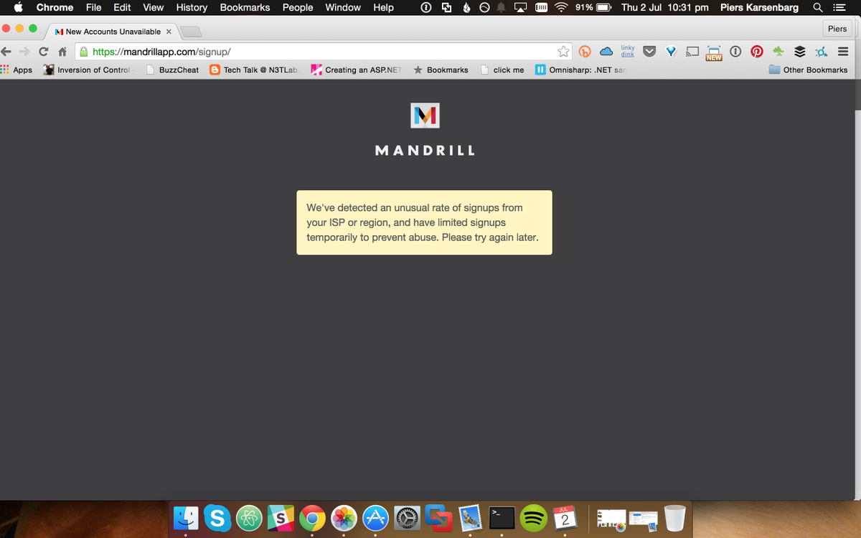
Task: Click the Mandrill M logo
Action: pyautogui.click(x=425, y=115)
